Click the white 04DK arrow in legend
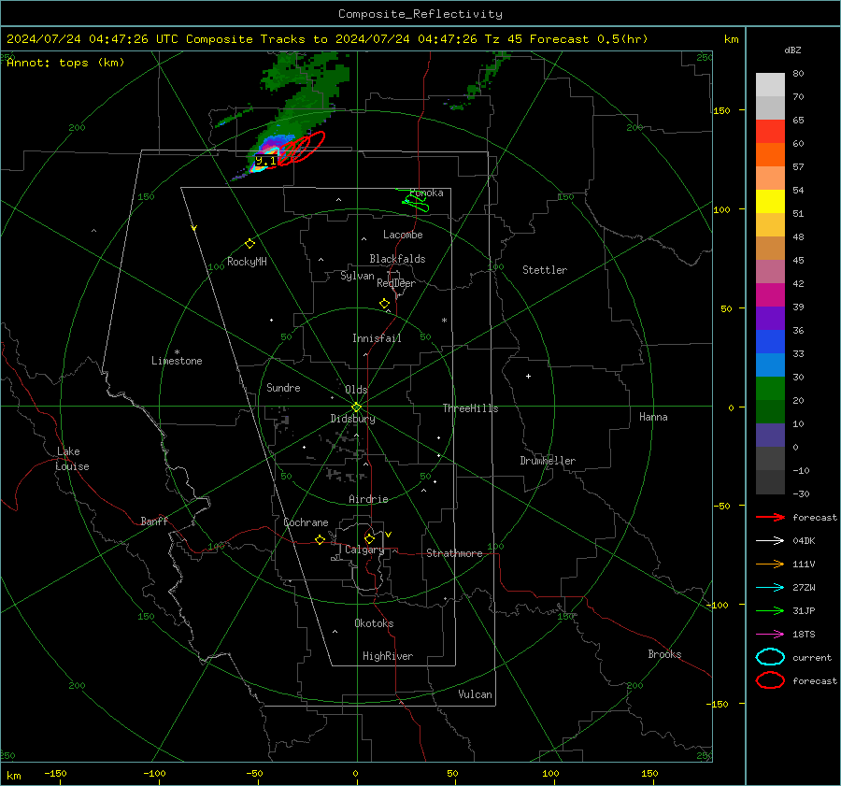Screen dimensions: 841x786 770,540
